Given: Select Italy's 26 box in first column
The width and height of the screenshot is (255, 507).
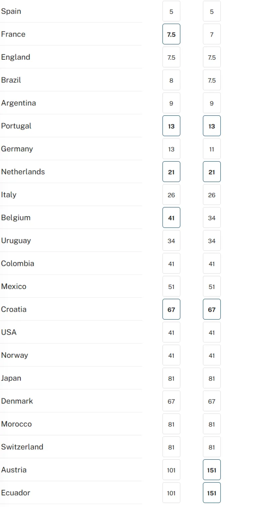Looking at the screenshot, I should [171, 194].
